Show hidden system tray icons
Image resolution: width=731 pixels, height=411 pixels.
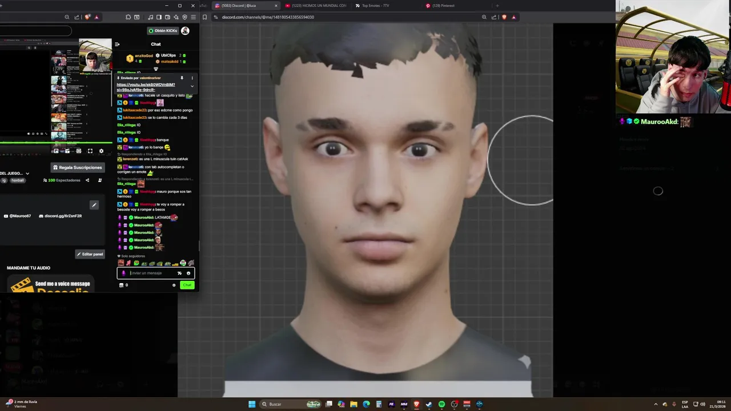(656, 404)
